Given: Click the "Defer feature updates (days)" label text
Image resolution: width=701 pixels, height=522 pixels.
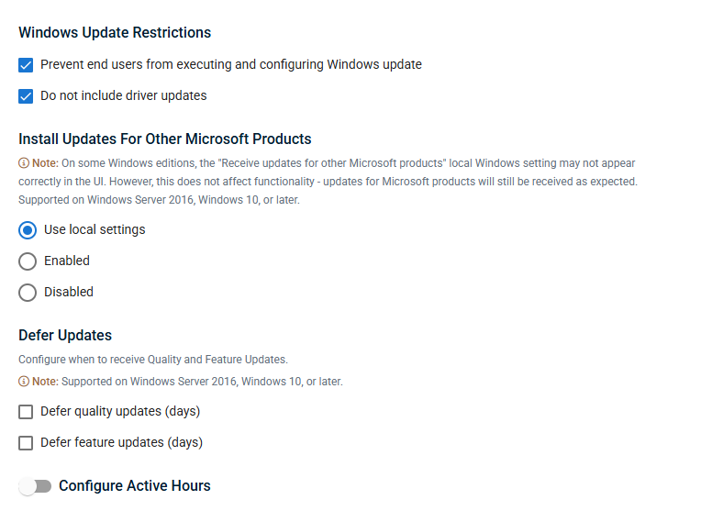Looking at the screenshot, I should tap(121, 443).
